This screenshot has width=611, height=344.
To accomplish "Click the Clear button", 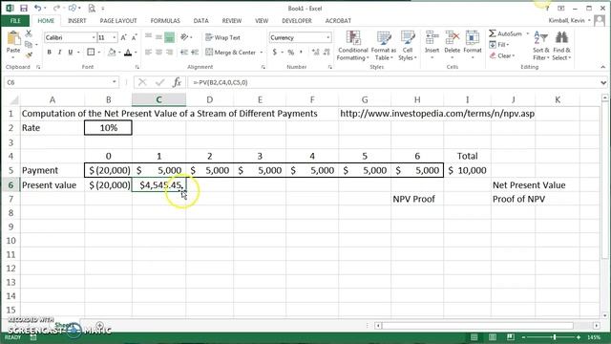I will [x=502, y=55].
